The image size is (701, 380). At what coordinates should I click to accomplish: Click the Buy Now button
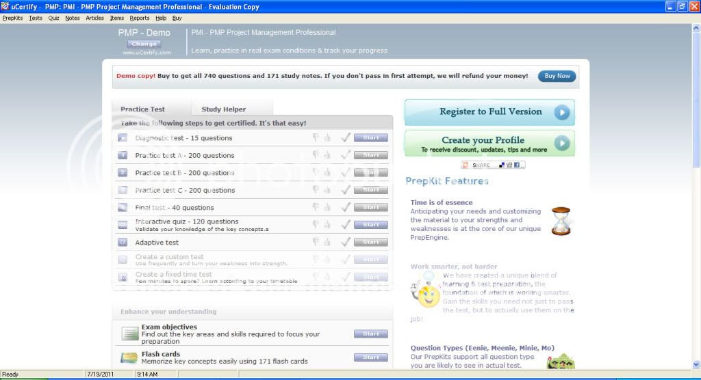point(557,76)
